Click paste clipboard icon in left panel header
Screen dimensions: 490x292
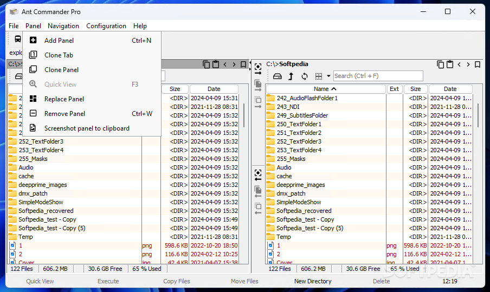[216, 64]
